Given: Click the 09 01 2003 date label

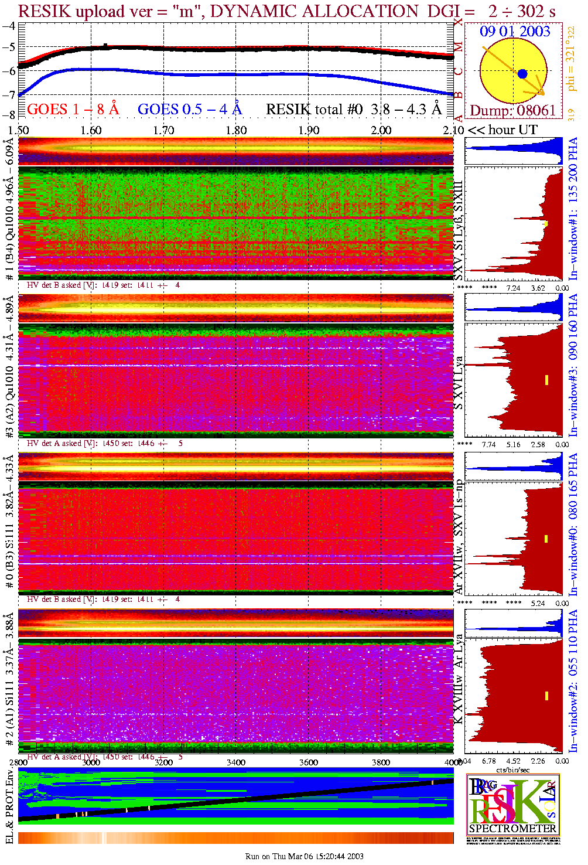Looking at the screenshot, I should (x=515, y=32).
